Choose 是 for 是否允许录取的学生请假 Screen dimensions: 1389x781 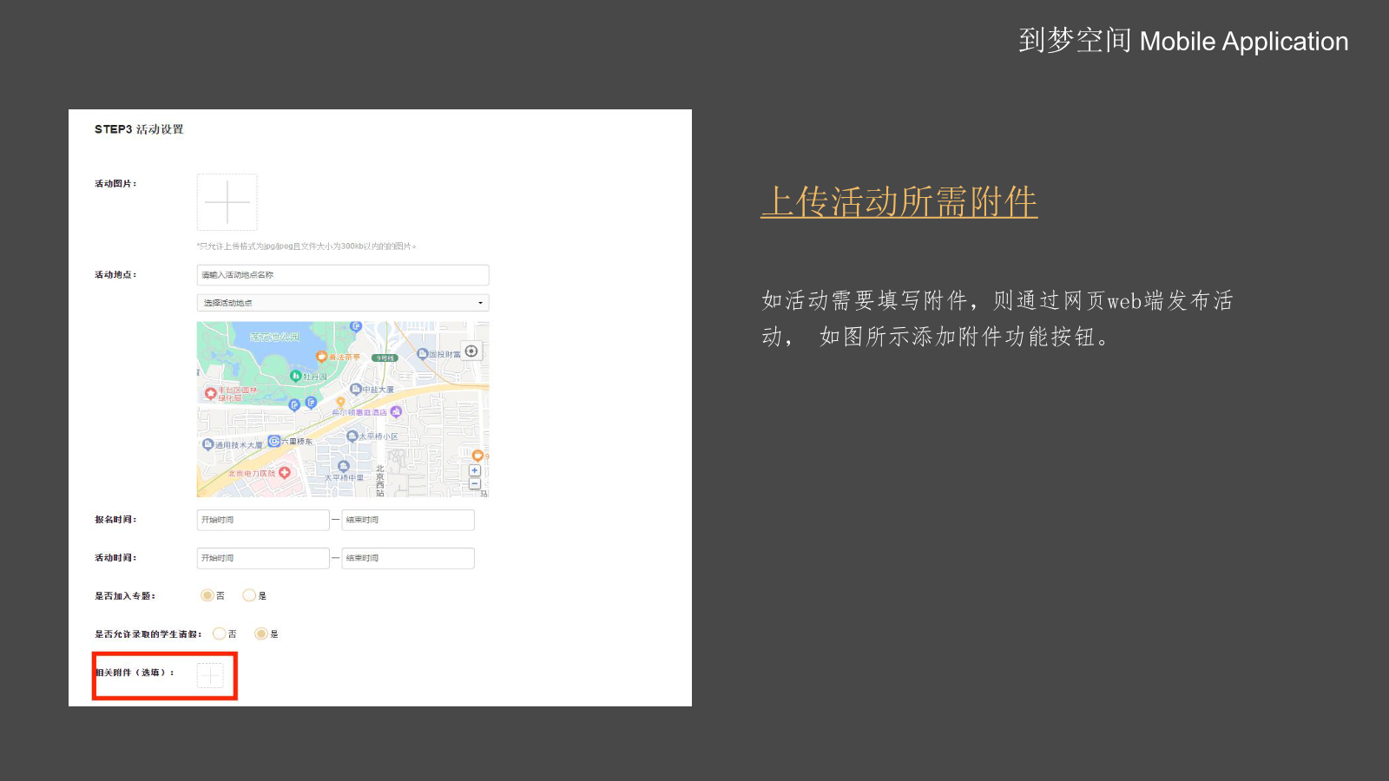point(260,633)
